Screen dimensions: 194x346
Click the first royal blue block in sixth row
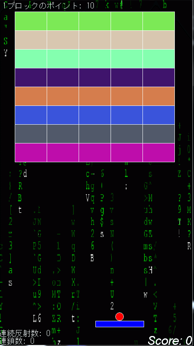point(31,115)
